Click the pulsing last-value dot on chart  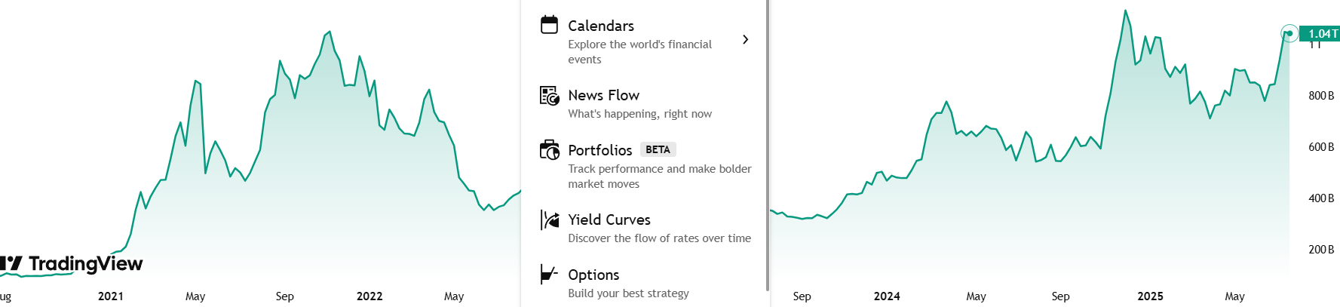[x=1289, y=33]
